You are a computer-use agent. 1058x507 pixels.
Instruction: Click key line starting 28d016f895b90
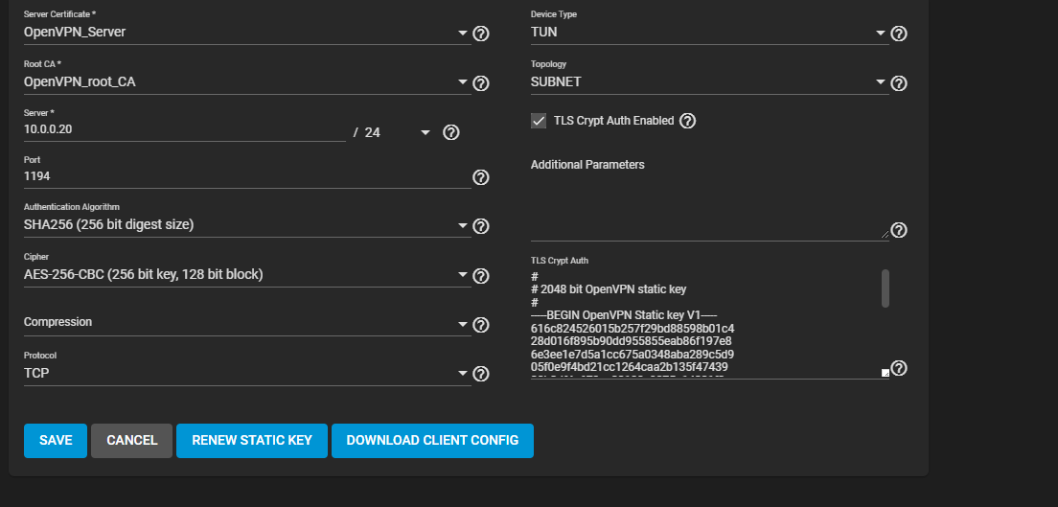click(631, 341)
